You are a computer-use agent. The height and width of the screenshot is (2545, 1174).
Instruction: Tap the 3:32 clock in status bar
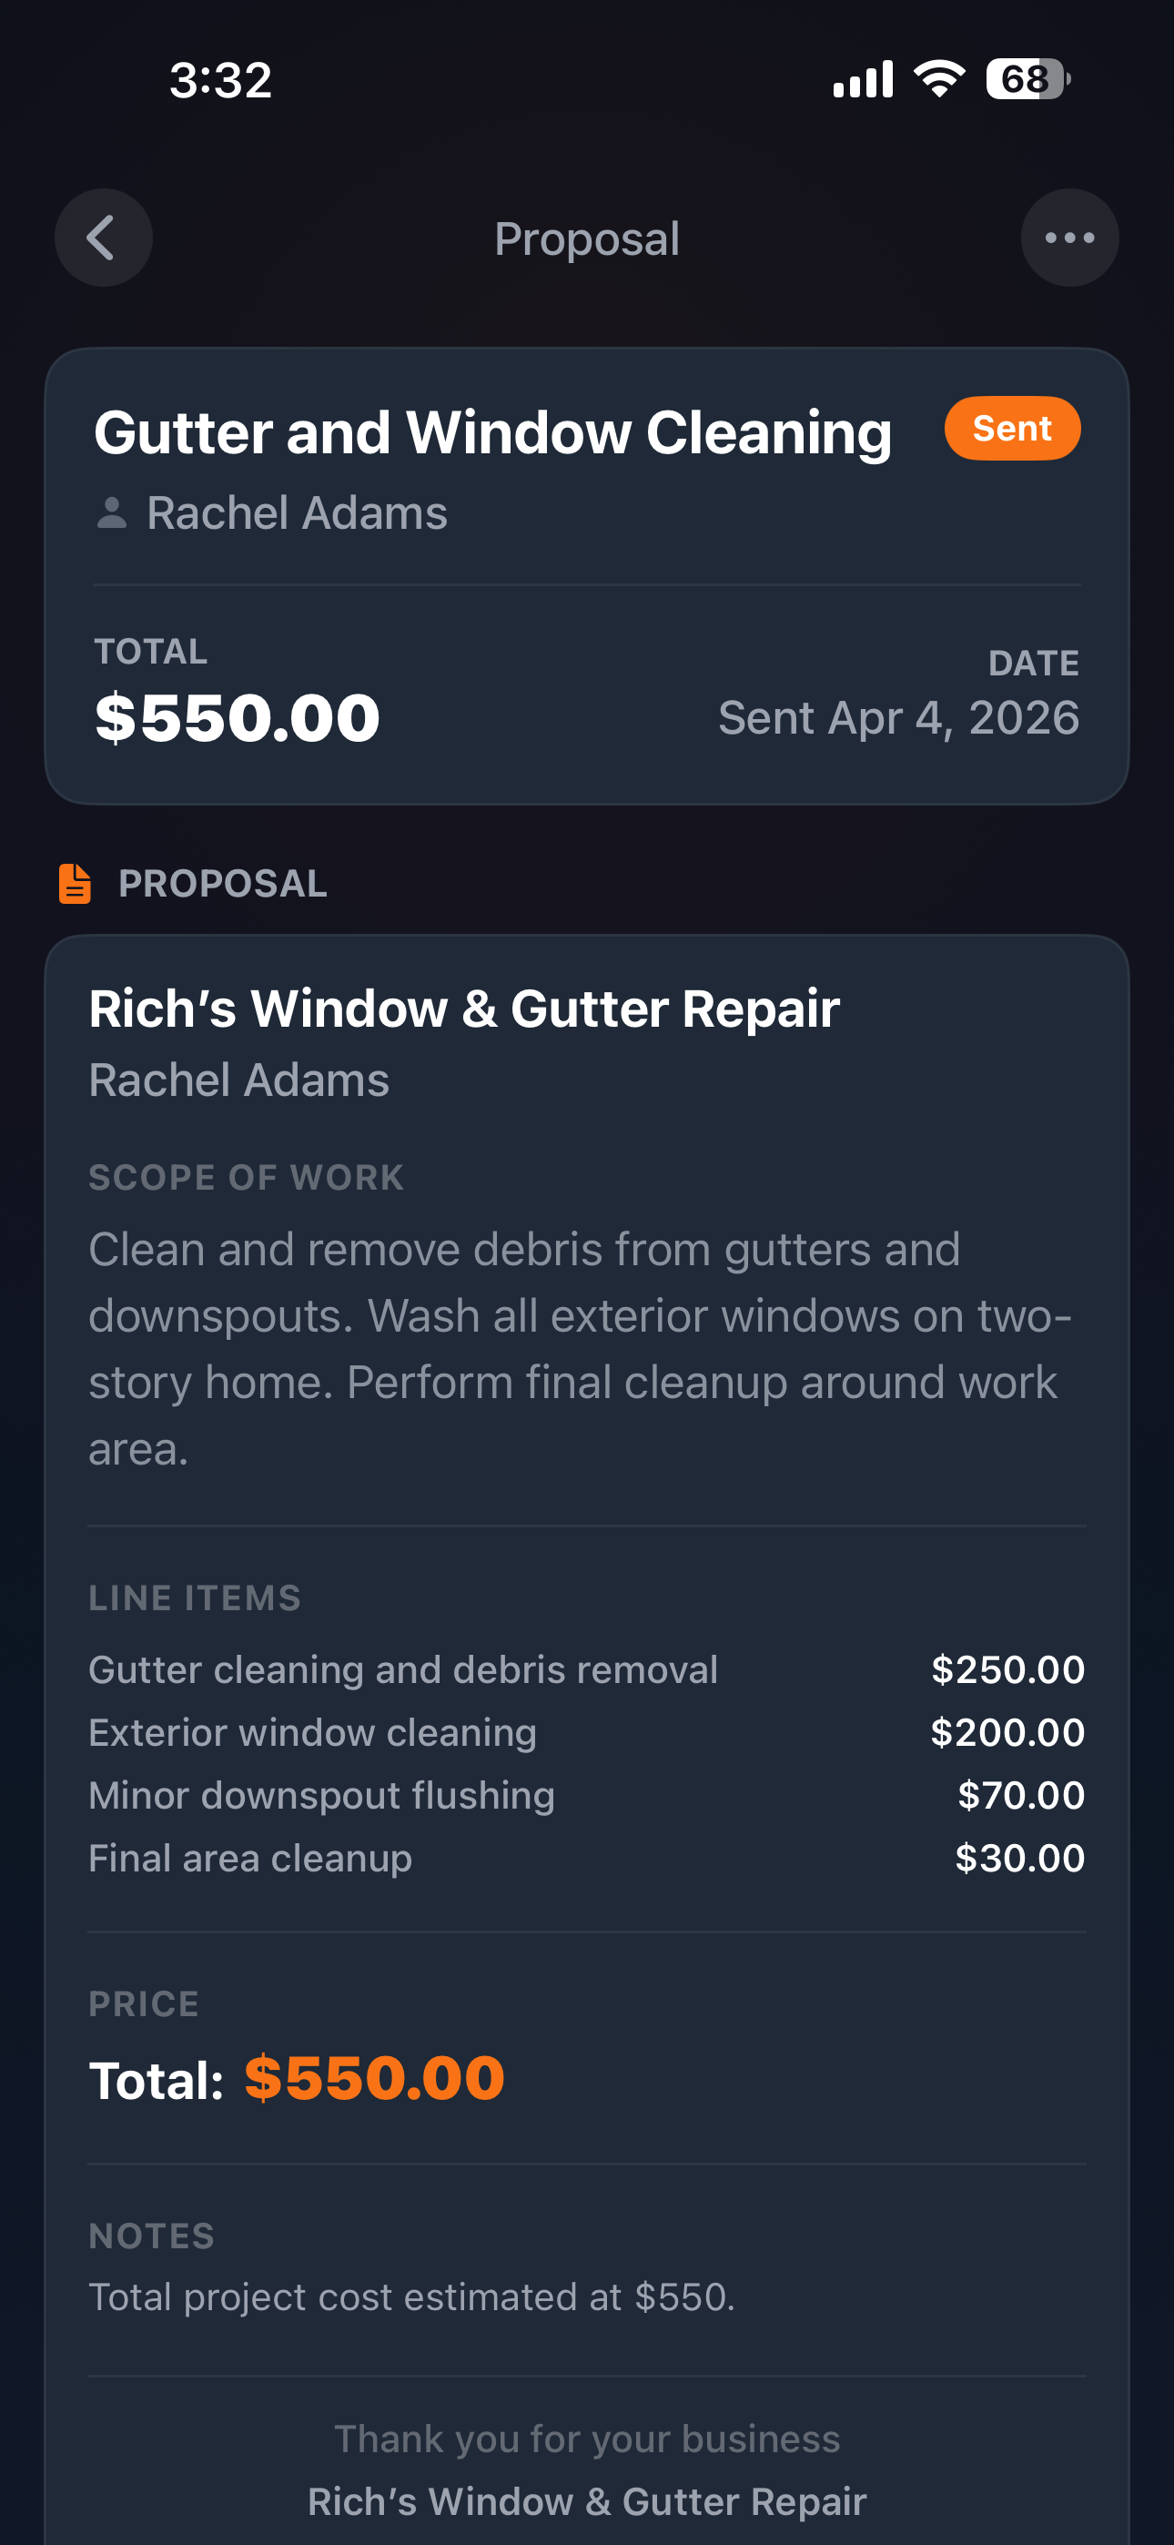220,80
